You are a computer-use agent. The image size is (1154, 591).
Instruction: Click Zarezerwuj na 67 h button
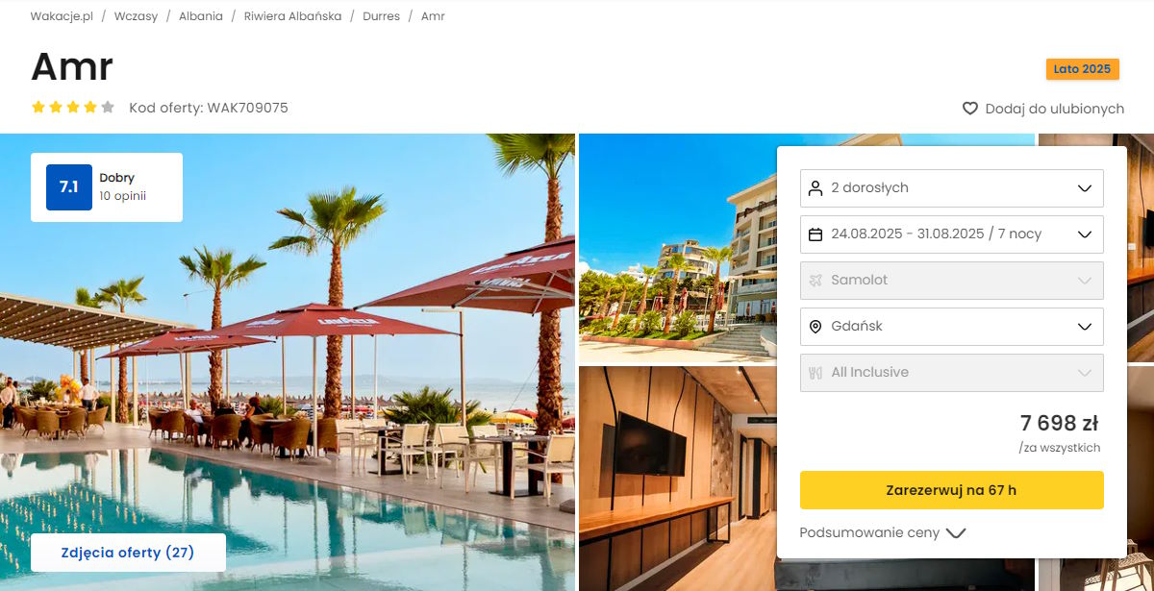[952, 490]
